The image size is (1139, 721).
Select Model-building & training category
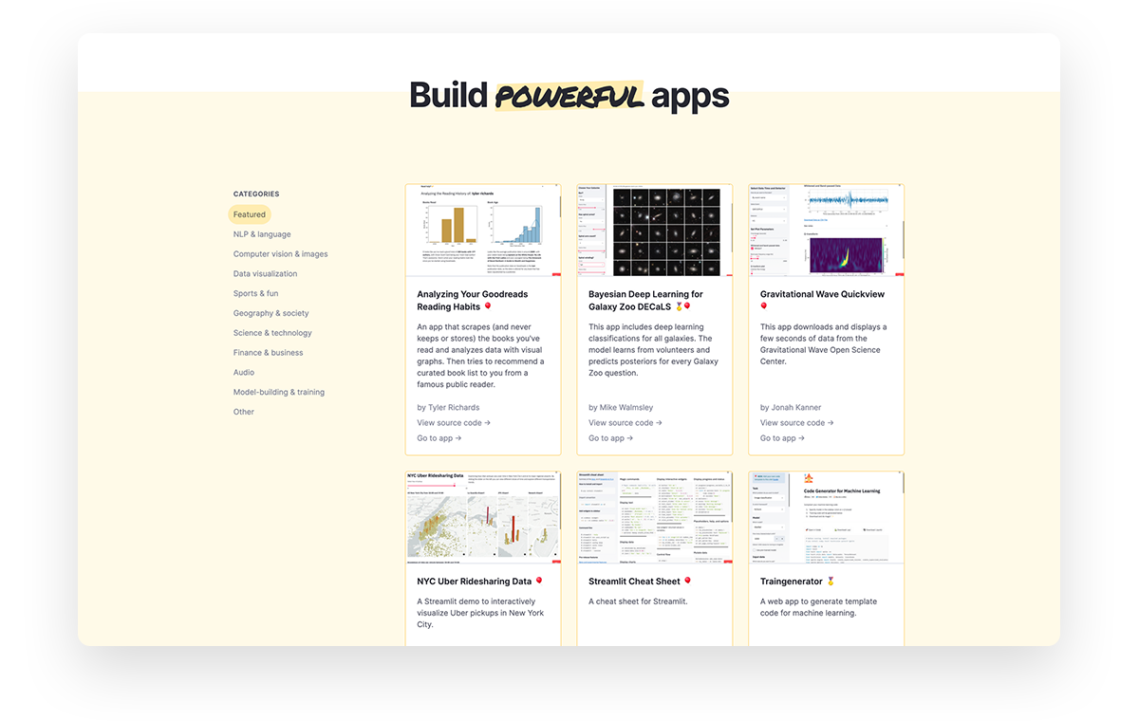(x=279, y=392)
